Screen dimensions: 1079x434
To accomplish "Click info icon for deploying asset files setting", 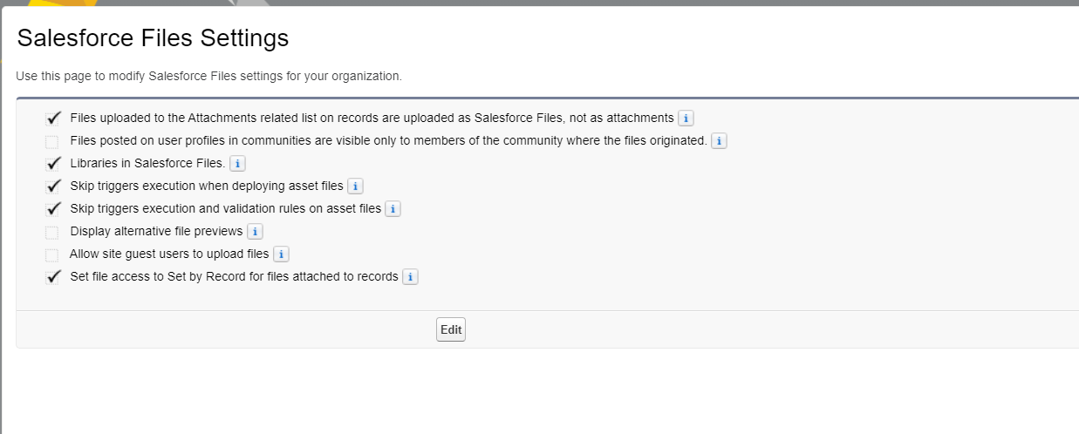I will [355, 186].
